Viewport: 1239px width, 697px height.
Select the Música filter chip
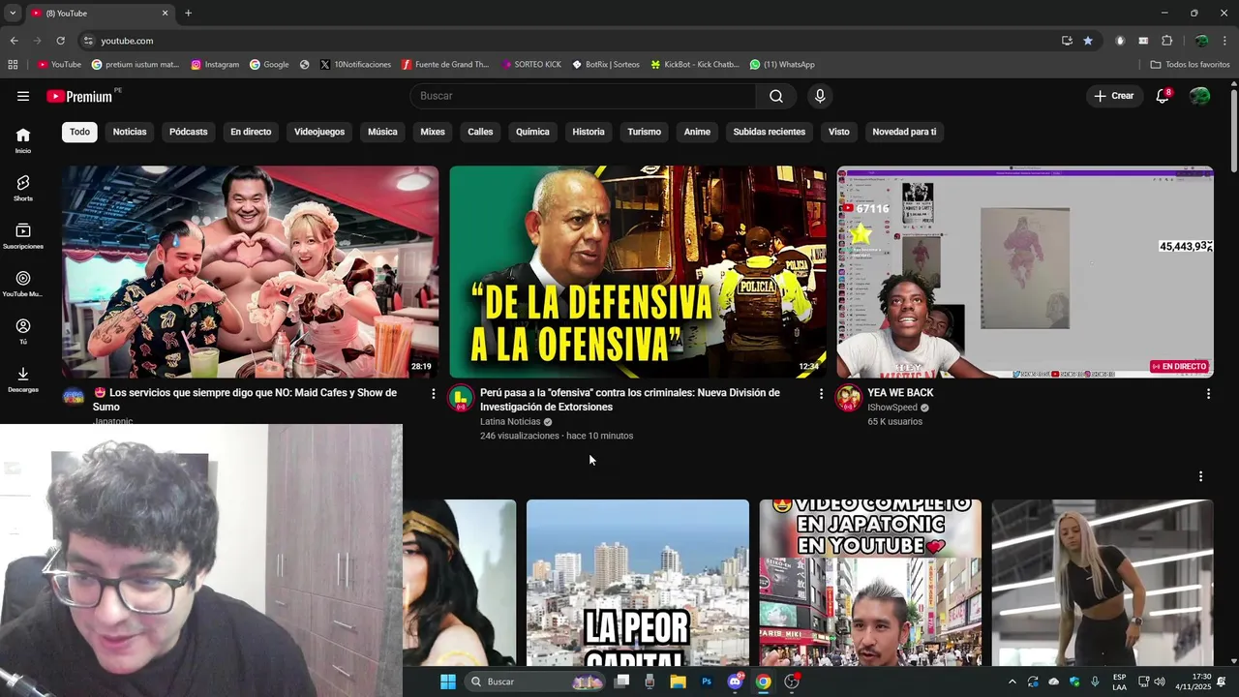point(382,132)
